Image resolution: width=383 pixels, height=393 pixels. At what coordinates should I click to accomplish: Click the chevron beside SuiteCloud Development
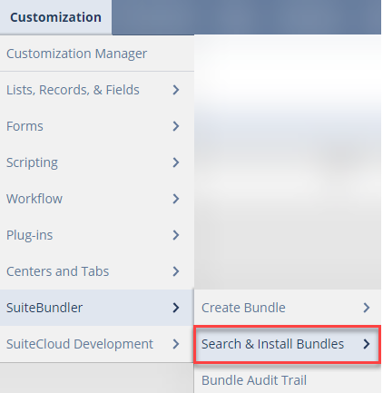[x=176, y=344]
